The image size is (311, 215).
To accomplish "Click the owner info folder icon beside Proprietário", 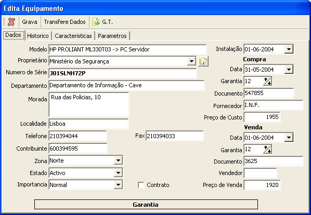I will [x=203, y=61].
